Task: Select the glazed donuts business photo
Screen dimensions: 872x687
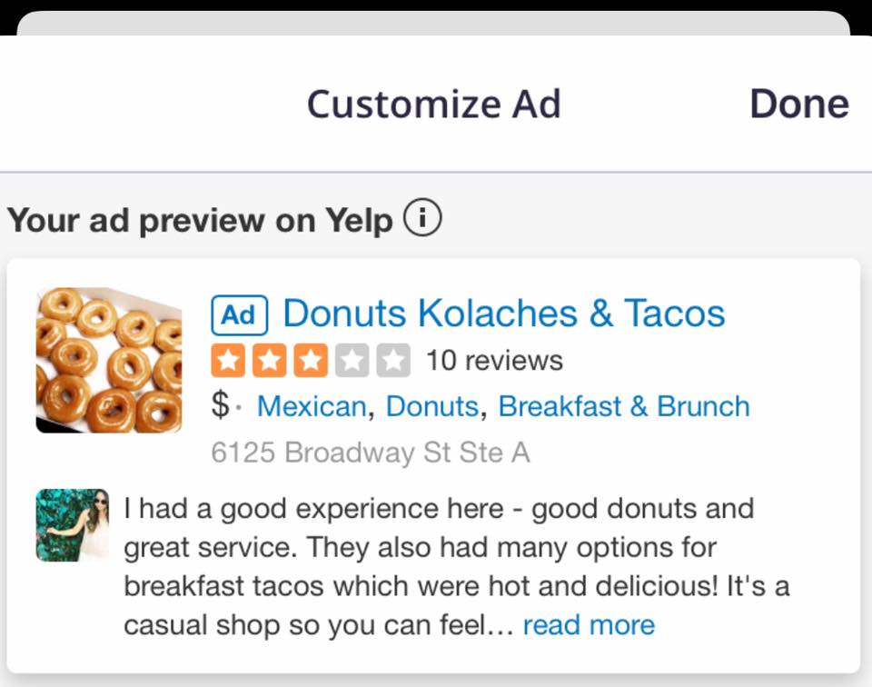Action: pyautogui.click(x=109, y=360)
